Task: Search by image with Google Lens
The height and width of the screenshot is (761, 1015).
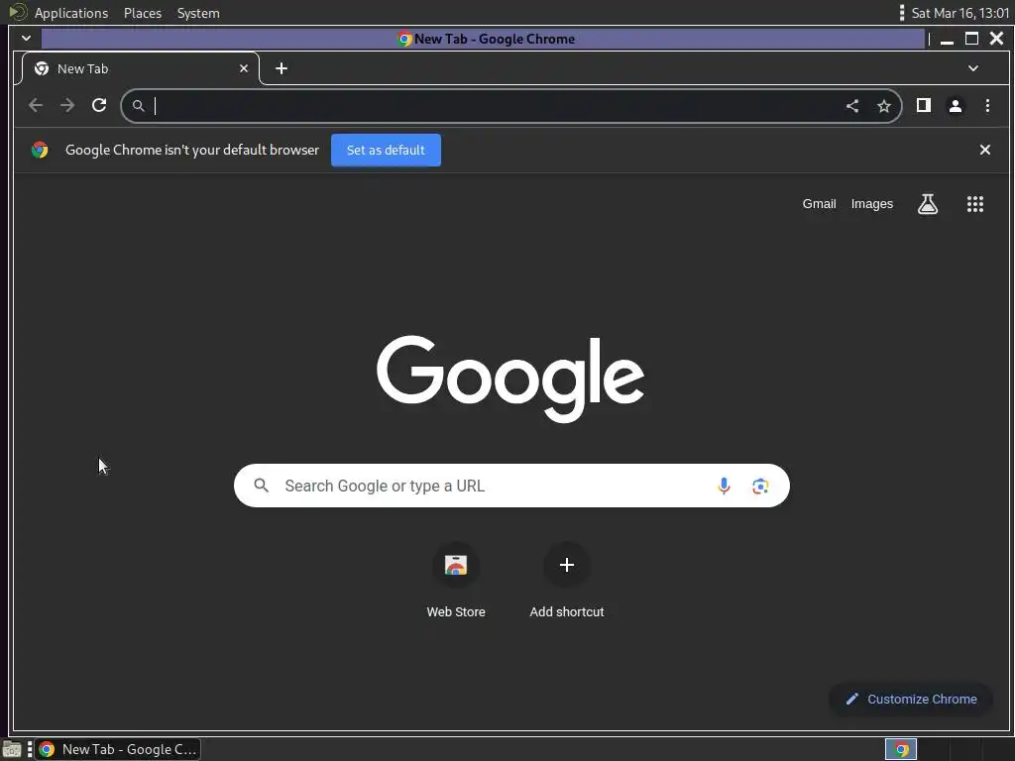Action: (x=760, y=486)
